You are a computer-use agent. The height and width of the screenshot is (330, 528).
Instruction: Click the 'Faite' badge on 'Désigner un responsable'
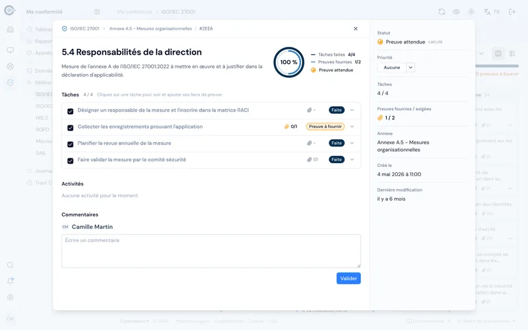[x=337, y=110]
